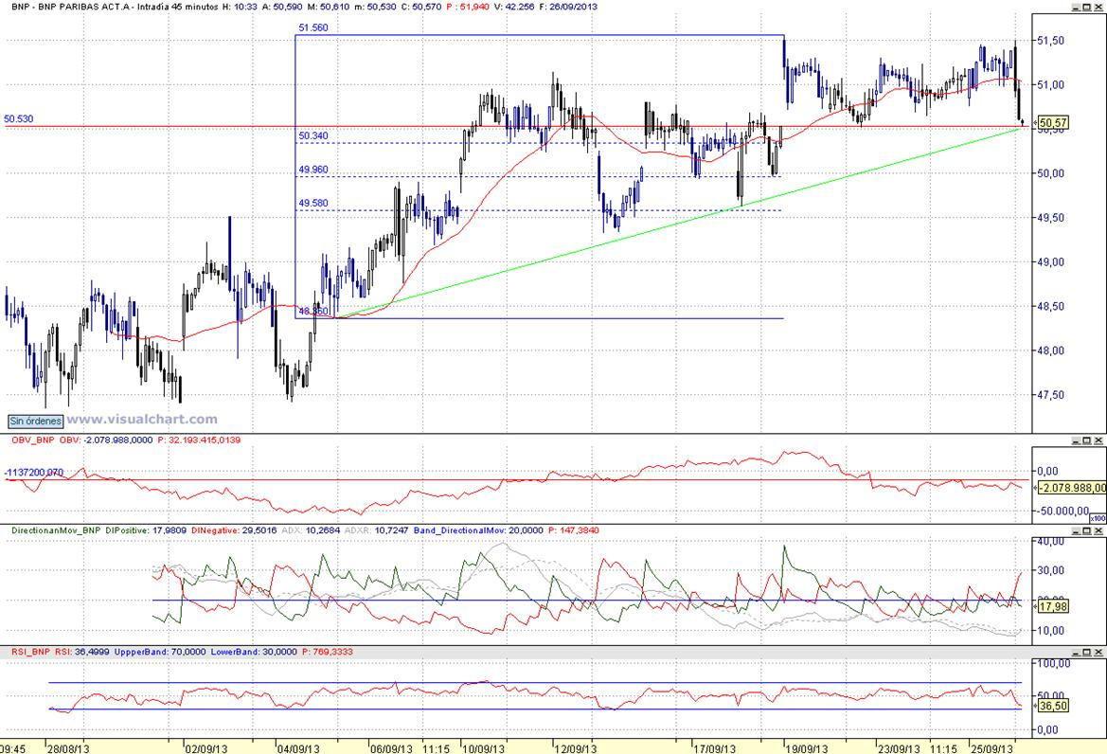Click the 'ADX: 10,2684' label

coord(312,530)
